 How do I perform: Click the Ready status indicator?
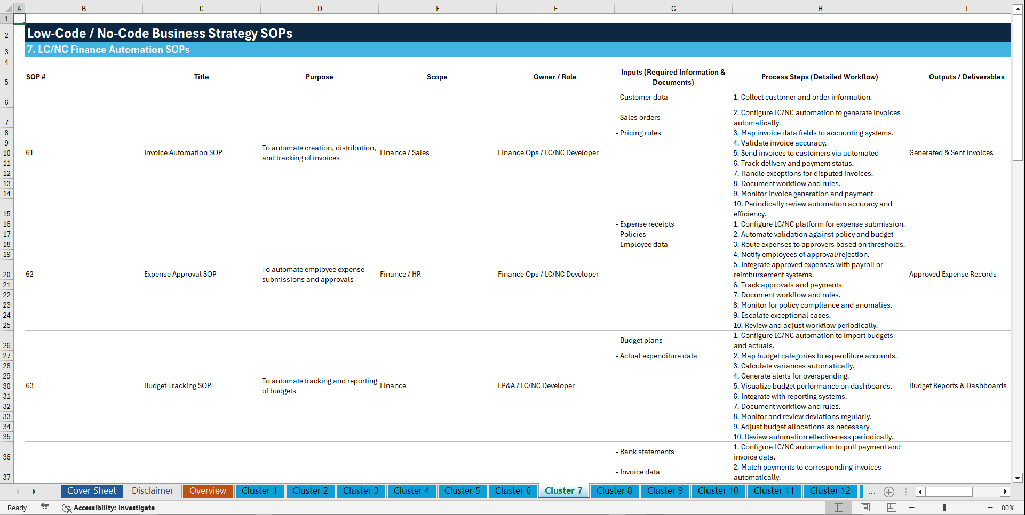[17, 508]
